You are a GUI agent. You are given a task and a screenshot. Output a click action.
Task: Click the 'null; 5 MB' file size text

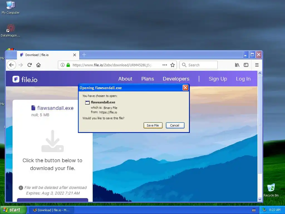[x=40, y=115]
